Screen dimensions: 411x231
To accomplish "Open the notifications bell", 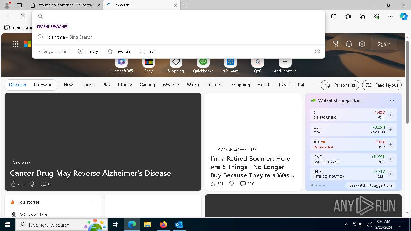I will (x=349, y=44).
